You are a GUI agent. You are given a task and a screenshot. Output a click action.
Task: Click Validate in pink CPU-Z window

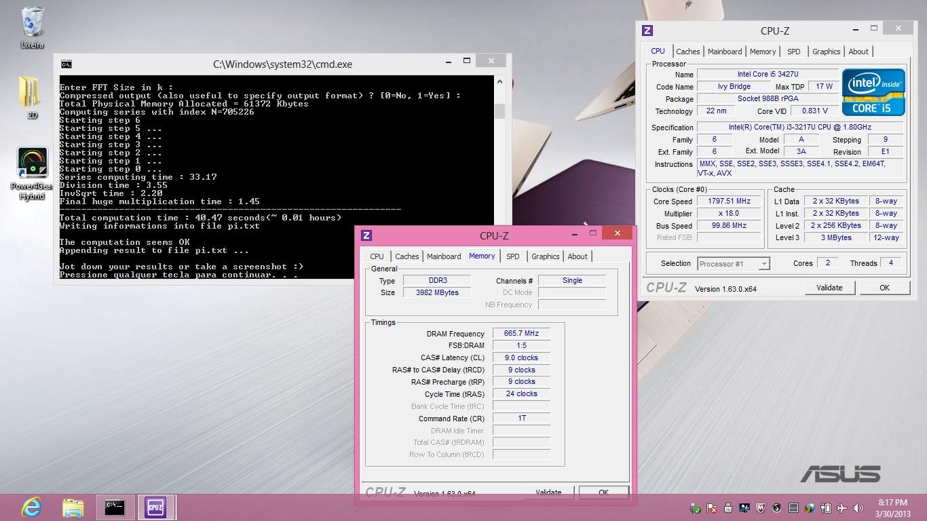click(548, 493)
